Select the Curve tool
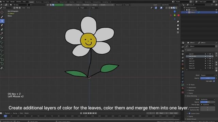Image resolution: width=218 pixels, height=122 pixels. [x=2, y=56]
